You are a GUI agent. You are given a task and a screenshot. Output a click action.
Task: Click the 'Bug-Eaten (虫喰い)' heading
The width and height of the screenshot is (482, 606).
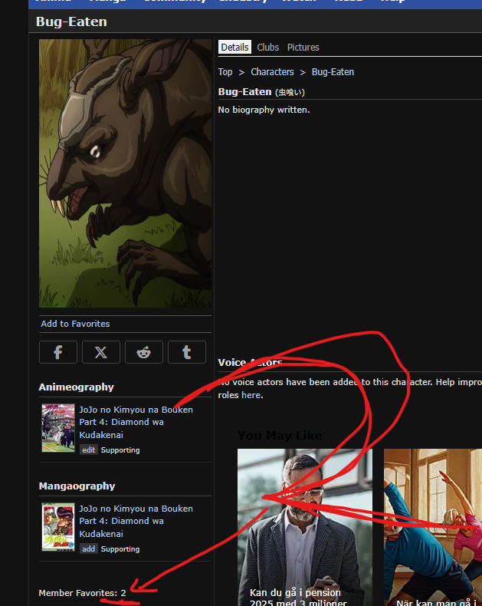pos(261,92)
